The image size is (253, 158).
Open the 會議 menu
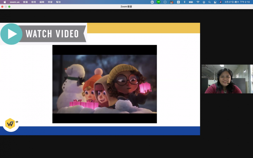coord(25,2)
